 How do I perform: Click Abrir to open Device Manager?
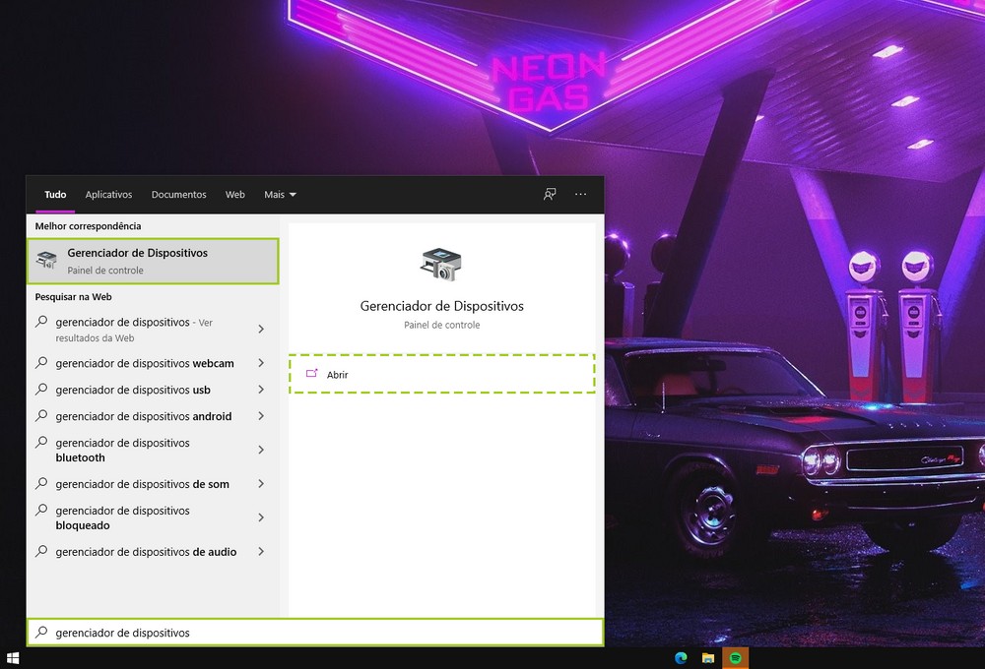[x=441, y=374]
